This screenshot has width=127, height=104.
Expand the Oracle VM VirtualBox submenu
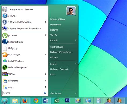click(46, 22)
